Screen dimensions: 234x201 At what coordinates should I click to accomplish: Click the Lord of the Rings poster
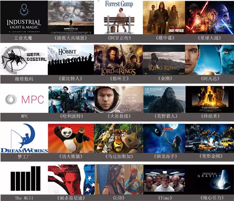(118, 60)
